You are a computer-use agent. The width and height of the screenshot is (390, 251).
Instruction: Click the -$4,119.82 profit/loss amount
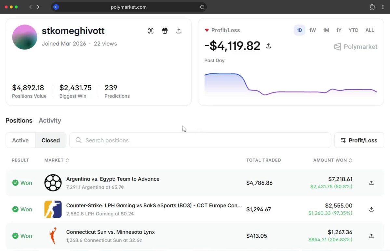pos(232,46)
